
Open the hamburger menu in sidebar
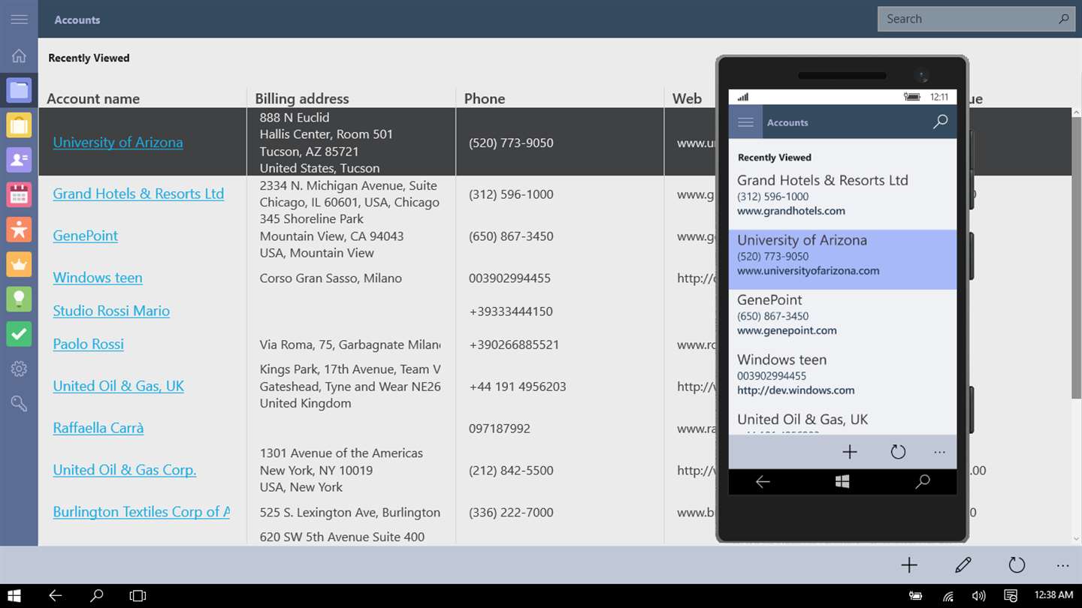[19, 20]
